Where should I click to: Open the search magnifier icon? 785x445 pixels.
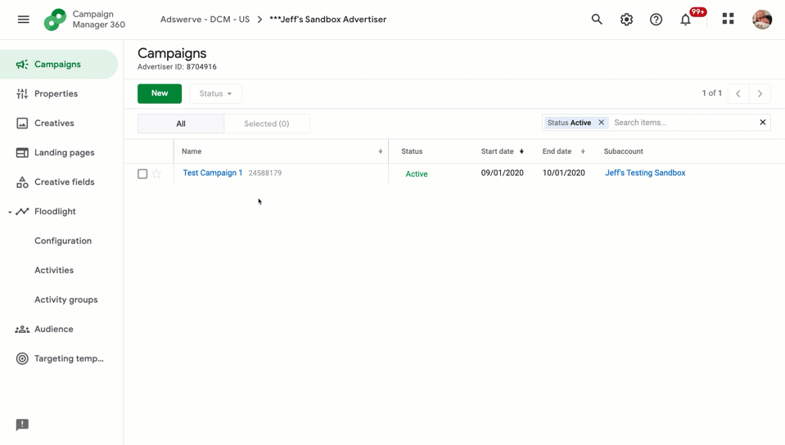click(597, 20)
